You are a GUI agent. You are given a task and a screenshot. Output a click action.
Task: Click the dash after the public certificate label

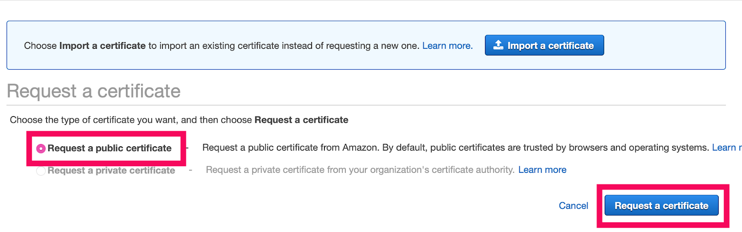pyautogui.click(x=187, y=148)
